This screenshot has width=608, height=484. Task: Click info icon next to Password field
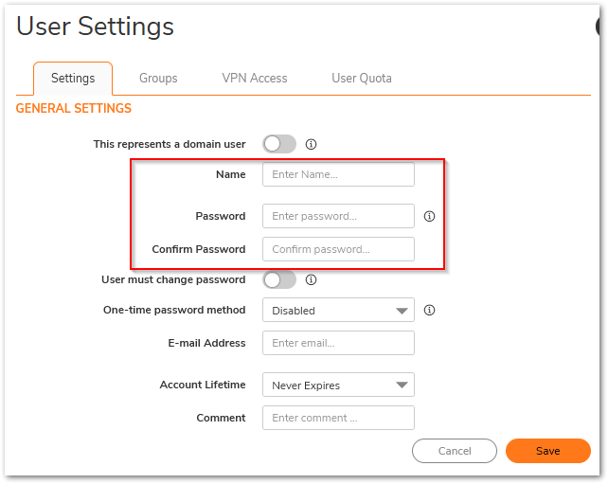point(429,216)
